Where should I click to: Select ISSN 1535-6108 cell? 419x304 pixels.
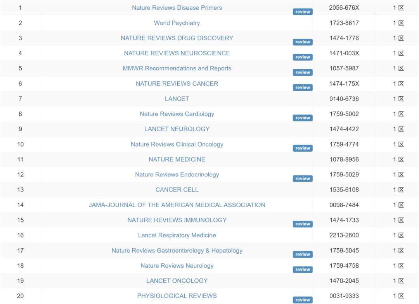point(344,190)
